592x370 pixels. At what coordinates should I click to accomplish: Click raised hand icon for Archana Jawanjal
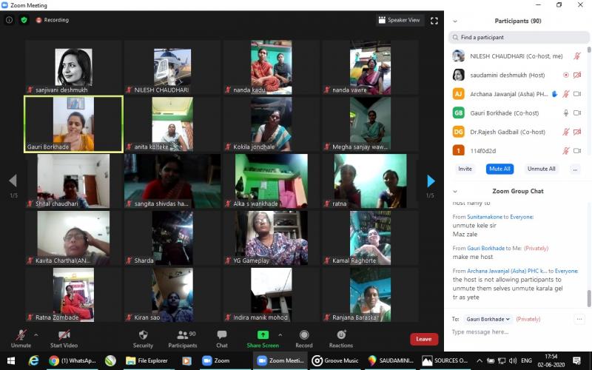pyautogui.click(x=554, y=94)
